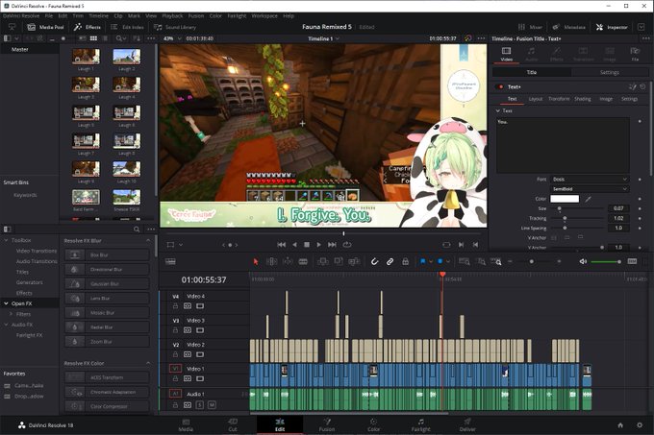654x435 pixels.
Task: Reset Text+ settings with reset icon
Action: [642, 87]
